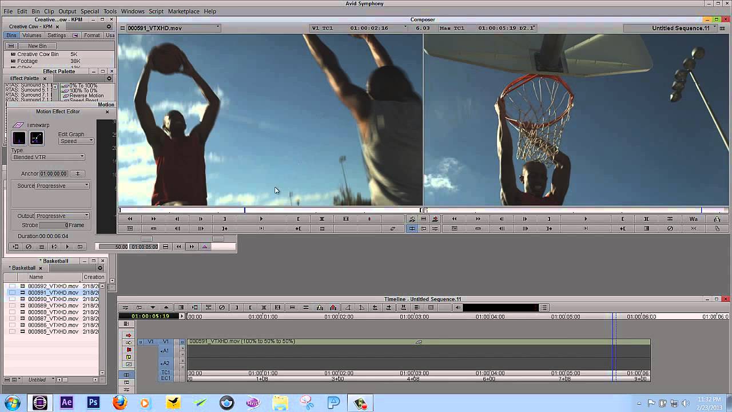
Task: Click the Name column header in Basketball bin
Action: (x=36, y=277)
